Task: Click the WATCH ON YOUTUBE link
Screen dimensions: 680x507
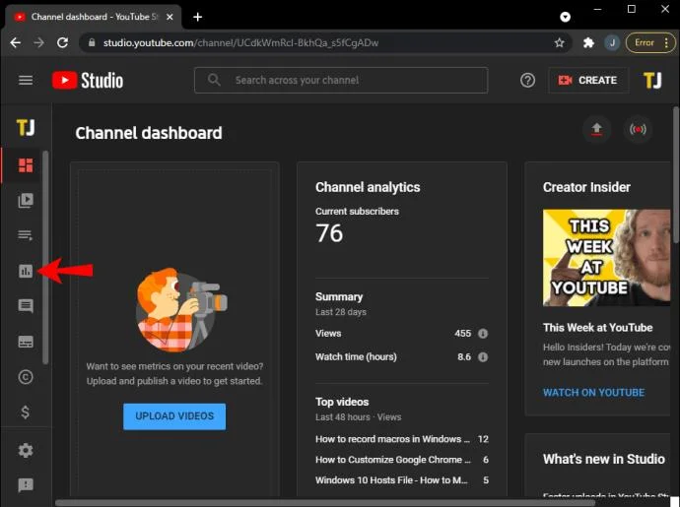Action: coord(593,393)
